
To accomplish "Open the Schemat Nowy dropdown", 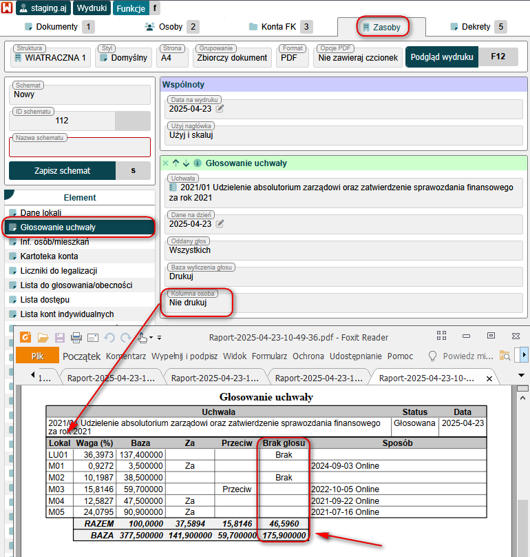I will pos(80,94).
